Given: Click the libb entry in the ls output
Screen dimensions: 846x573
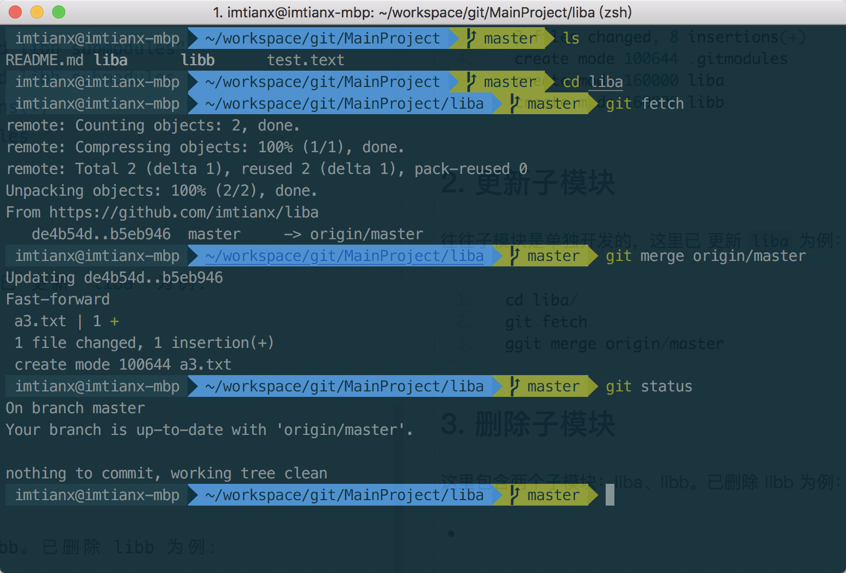Looking at the screenshot, I should click(198, 60).
